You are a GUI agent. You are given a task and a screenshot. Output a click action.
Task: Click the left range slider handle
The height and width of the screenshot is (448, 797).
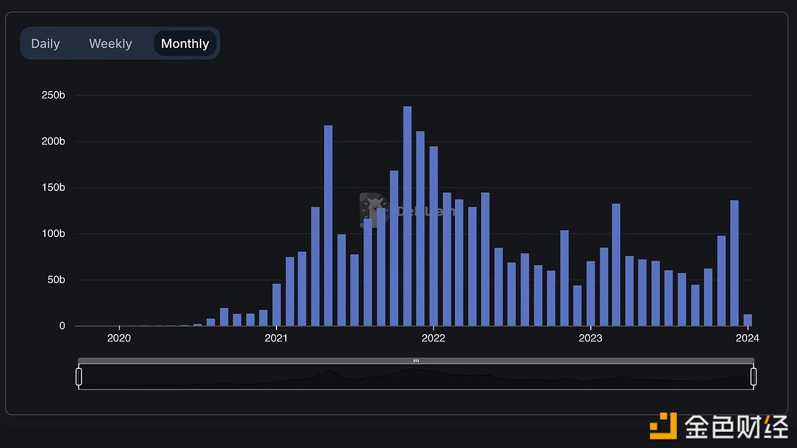(79, 376)
